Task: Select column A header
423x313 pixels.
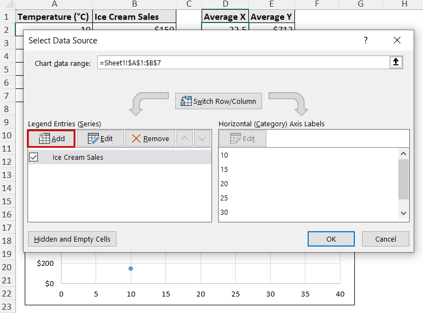Action: [54, 4]
